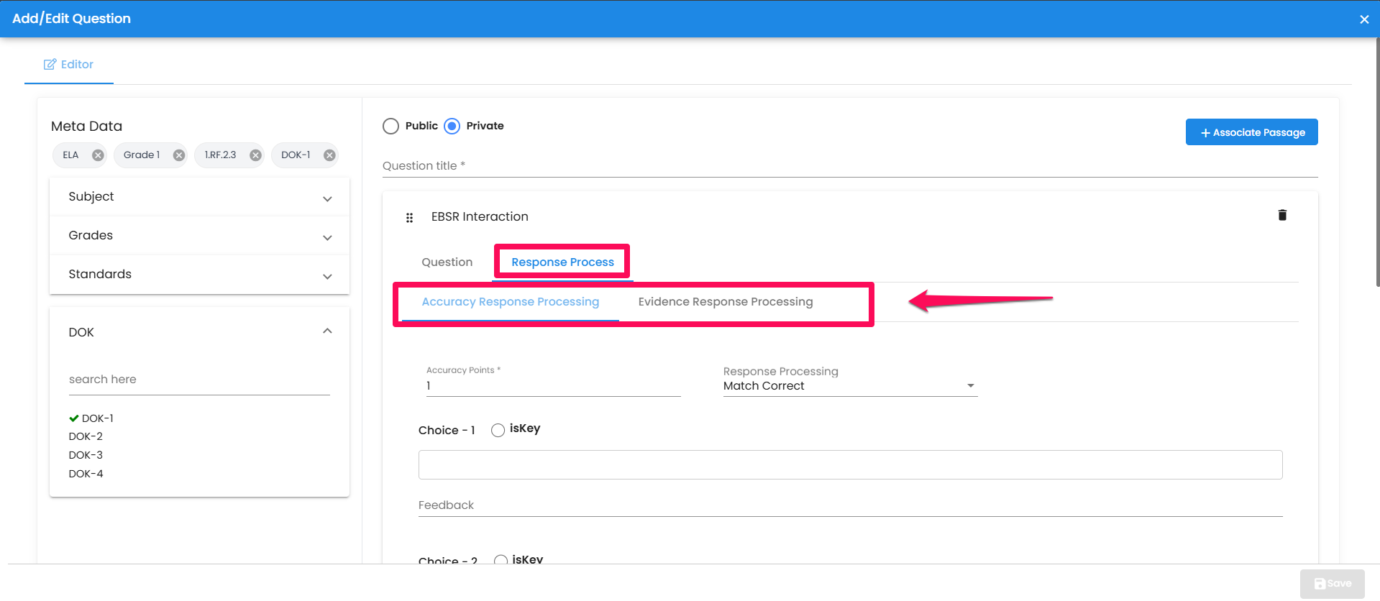Viewport: 1380px width, 601px height.
Task: Select the Public radio button
Action: point(390,127)
